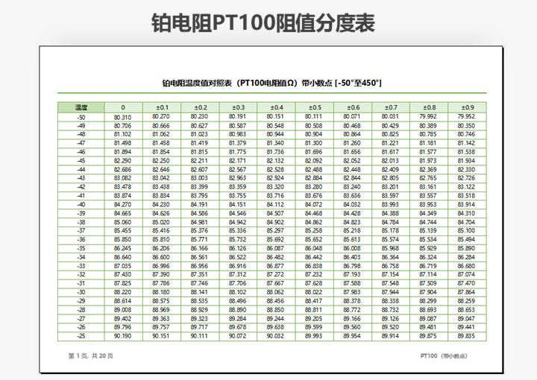Select the ±0.1 column header

point(161,108)
